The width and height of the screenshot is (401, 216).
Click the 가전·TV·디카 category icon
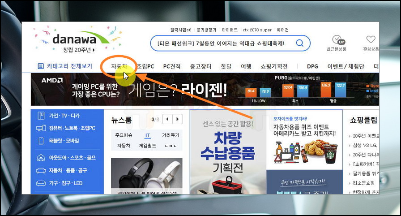tap(41, 116)
